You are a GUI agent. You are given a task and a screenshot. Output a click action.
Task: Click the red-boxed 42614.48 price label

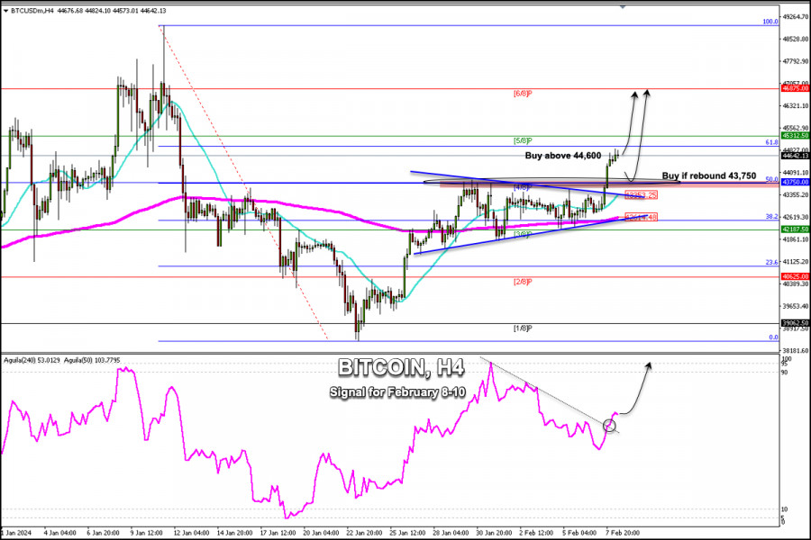click(x=642, y=217)
